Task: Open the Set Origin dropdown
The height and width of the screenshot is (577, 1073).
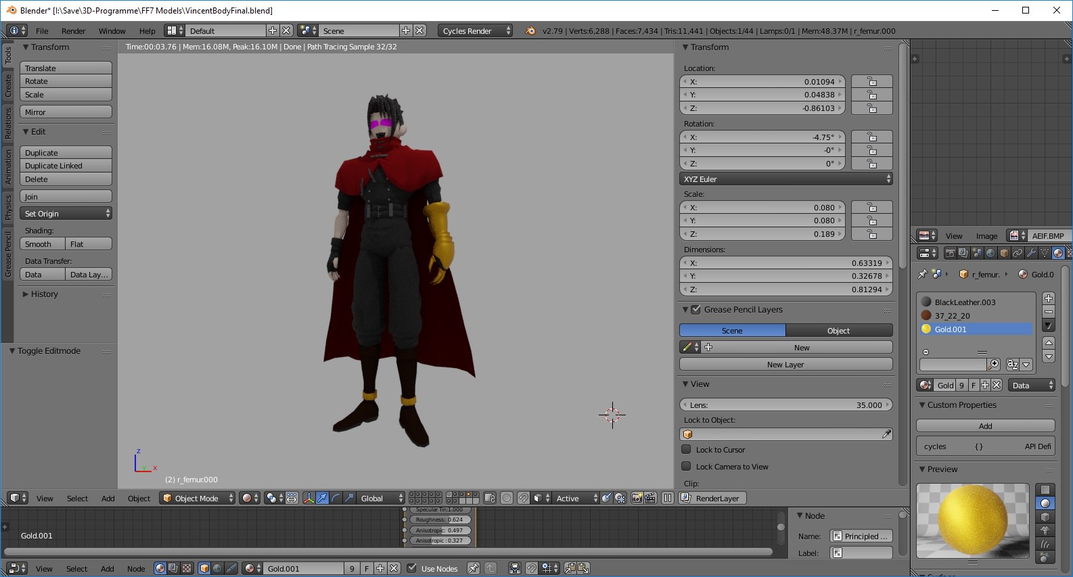Action: tap(66, 214)
